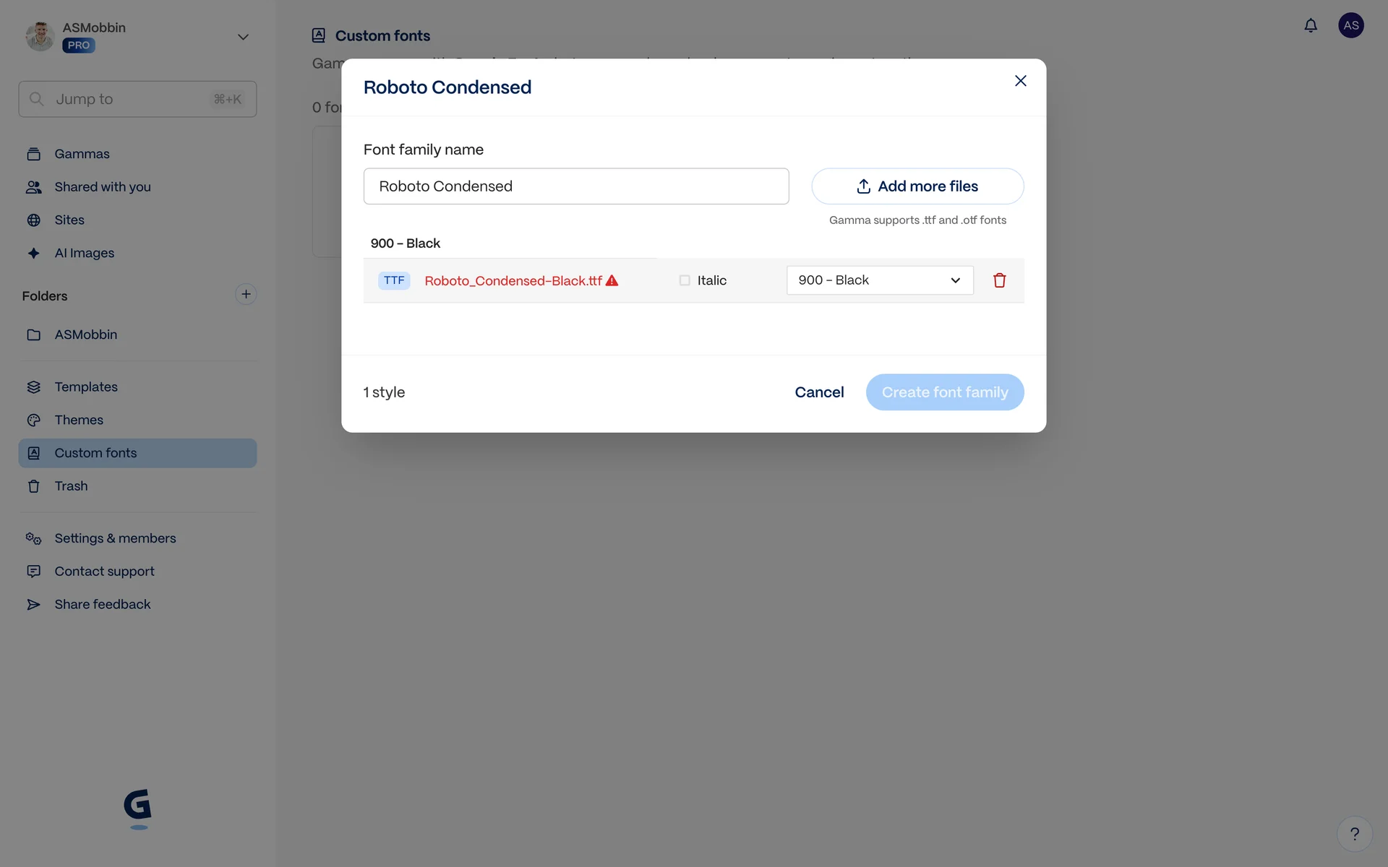Click Create font family button
This screenshot has width=1388, height=867.
pos(944,392)
